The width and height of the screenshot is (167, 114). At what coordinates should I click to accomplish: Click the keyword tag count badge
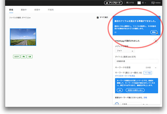[x=23, y=56]
